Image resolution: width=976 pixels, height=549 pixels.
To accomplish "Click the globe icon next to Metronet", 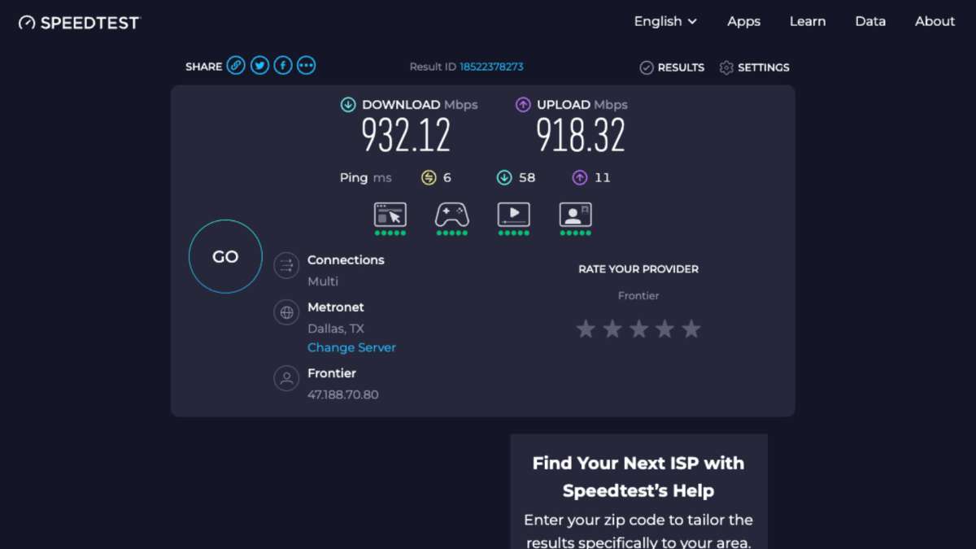I will pos(286,312).
